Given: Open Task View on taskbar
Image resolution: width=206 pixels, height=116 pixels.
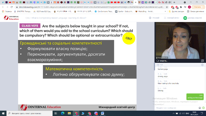Looking at the screenshot, I should click(x=56, y=113).
